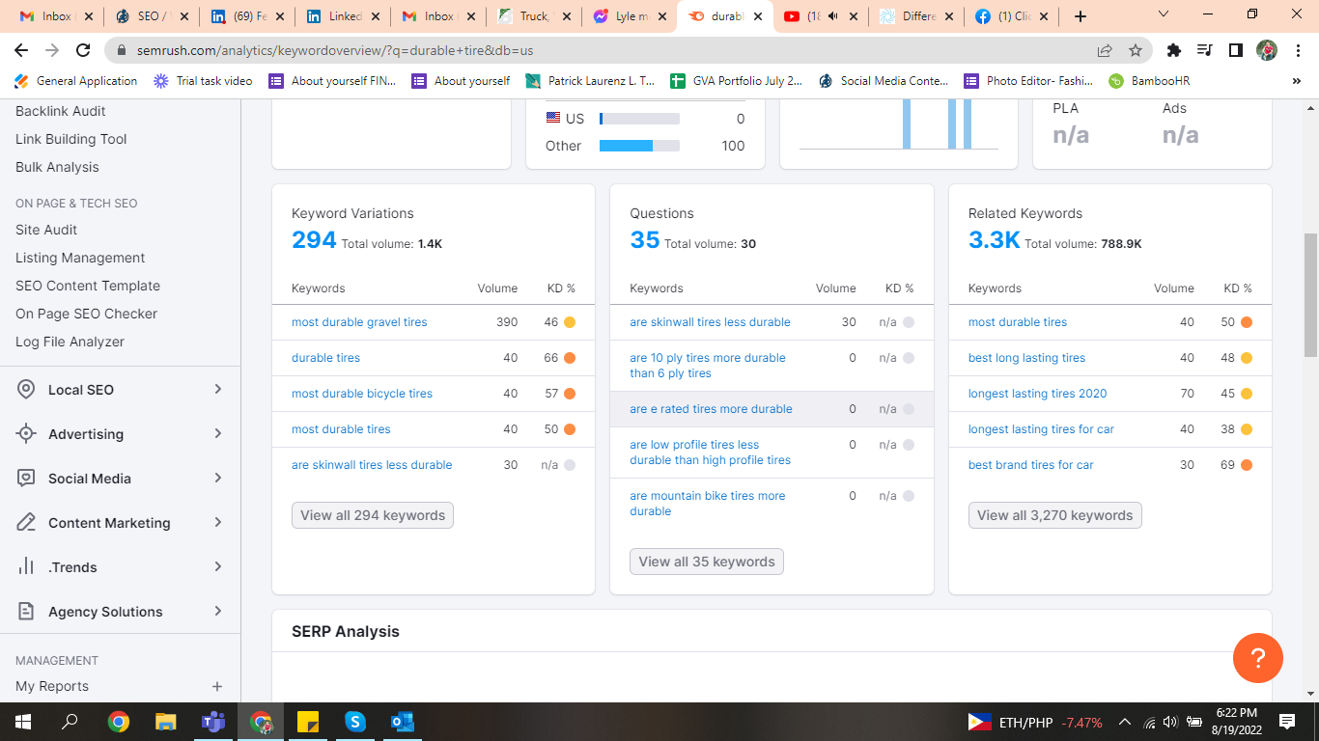1319x741 pixels.
Task: Expand the Content Marketing menu
Action: pyautogui.click(x=218, y=523)
